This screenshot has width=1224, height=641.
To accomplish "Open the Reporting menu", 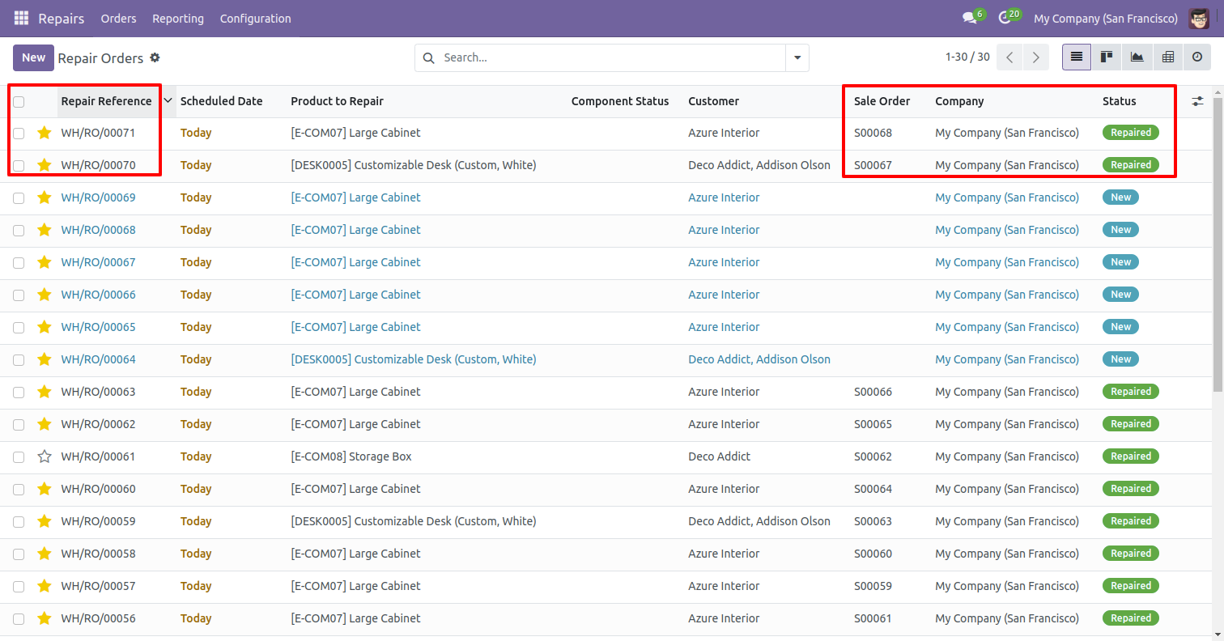I will coord(178,18).
